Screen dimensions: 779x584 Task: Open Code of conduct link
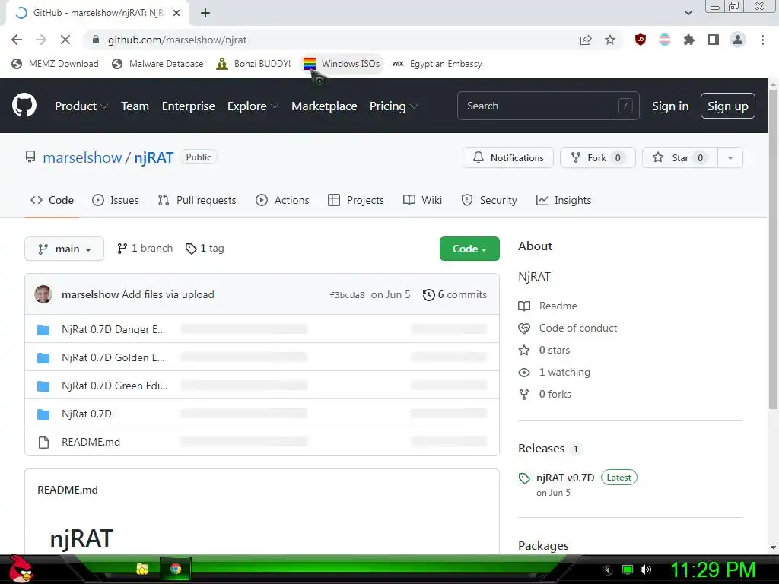(578, 328)
